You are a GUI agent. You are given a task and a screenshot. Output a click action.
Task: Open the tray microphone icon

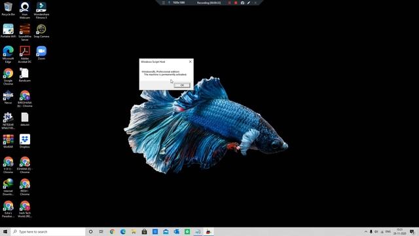(371, 231)
